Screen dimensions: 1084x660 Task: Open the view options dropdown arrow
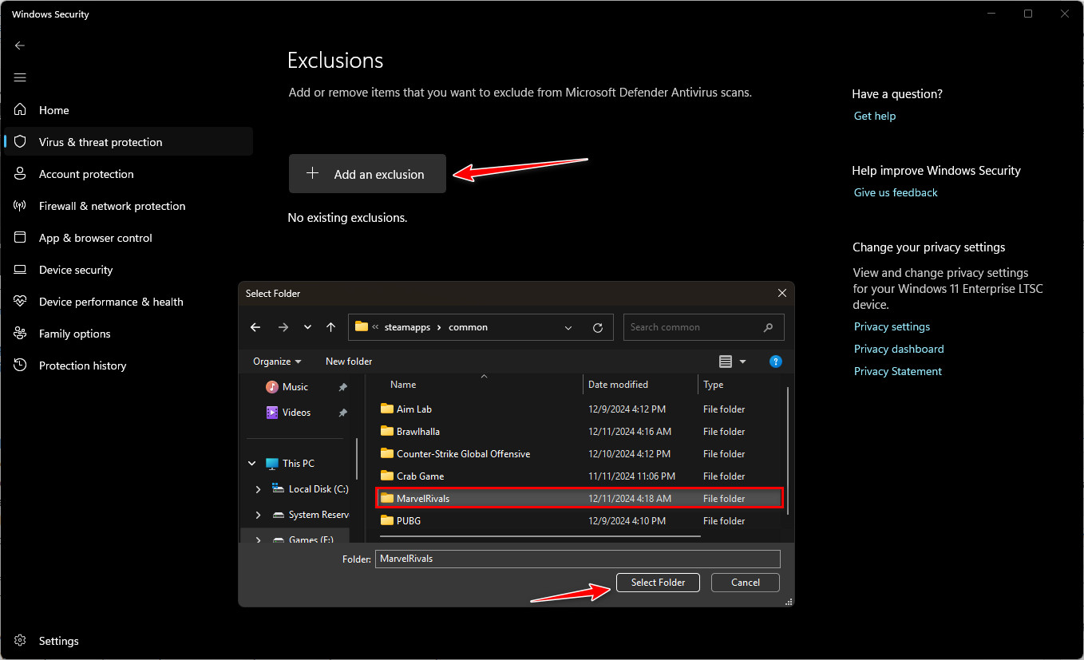742,362
